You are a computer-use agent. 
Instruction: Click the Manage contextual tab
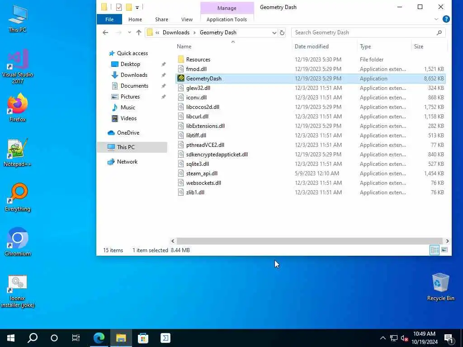point(227,8)
